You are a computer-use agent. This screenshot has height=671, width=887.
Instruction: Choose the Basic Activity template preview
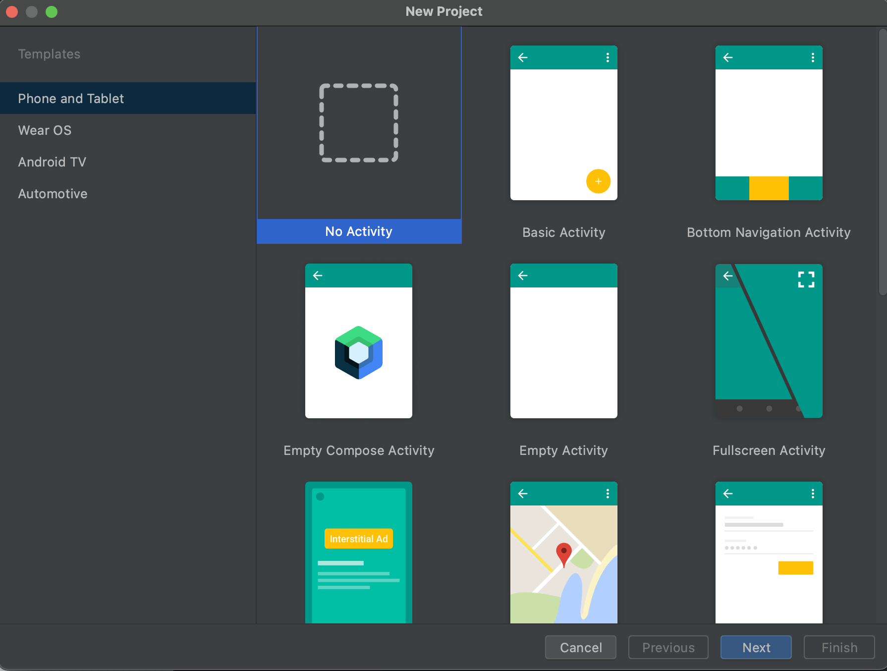pos(564,123)
